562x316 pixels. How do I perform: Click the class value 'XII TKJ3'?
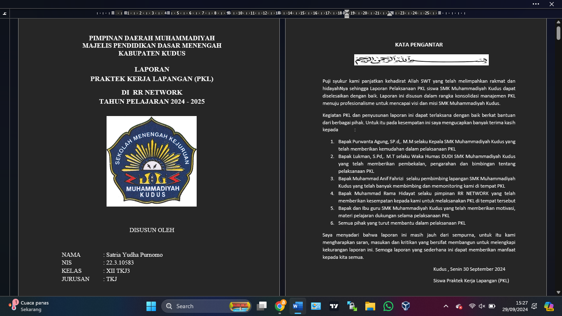click(118, 271)
